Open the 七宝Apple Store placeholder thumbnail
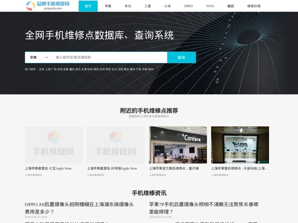Viewport: 298px width, 223px height. pyautogui.click(x=54, y=145)
